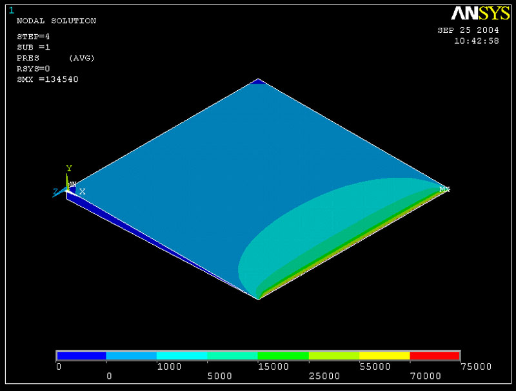Select the dark blue legend color band

tap(82, 356)
